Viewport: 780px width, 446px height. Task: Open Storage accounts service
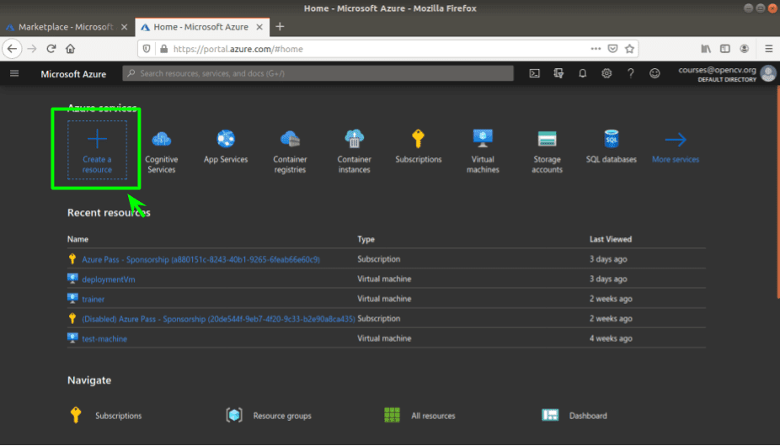tap(547, 151)
